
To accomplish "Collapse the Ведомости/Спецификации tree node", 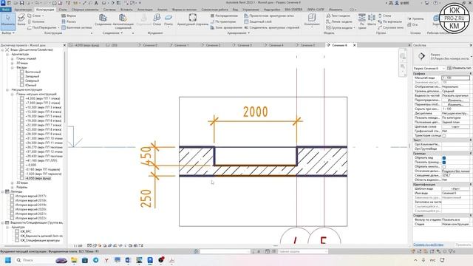I will pyautogui.click(x=3, y=222).
